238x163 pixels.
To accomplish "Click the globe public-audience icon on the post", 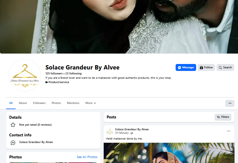I will tap(132, 133).
